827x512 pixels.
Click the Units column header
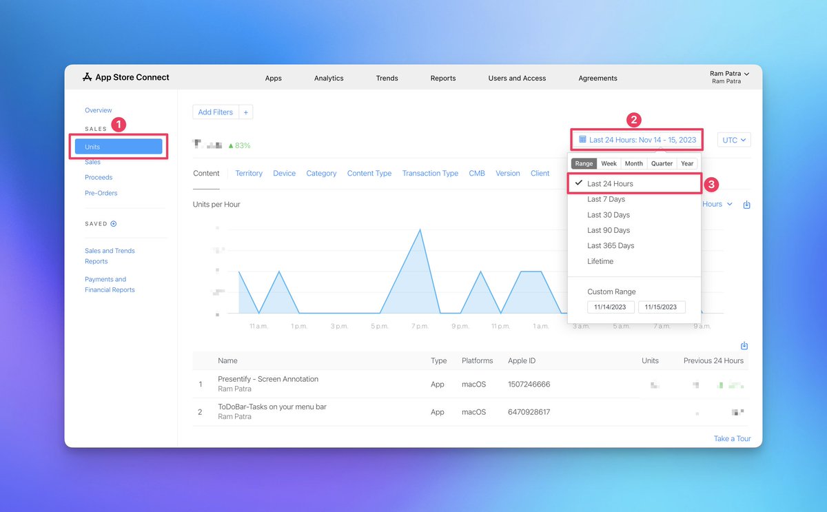click(650, 361)
